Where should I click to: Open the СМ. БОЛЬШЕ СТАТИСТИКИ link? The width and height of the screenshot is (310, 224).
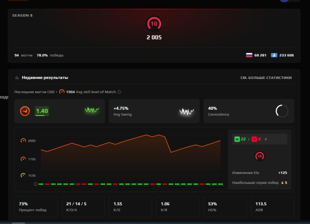pyautogui.click(x=266, y=78)
